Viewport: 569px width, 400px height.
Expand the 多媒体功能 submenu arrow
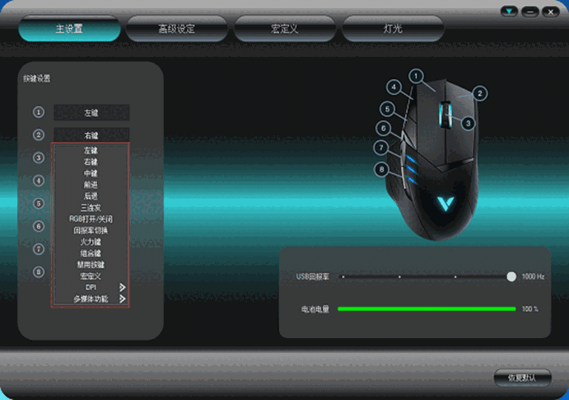(x=123, y=299)
